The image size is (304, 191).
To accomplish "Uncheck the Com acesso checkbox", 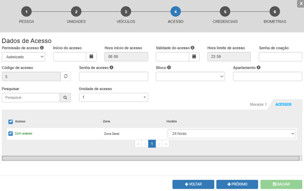I will (x=10, y=134).
